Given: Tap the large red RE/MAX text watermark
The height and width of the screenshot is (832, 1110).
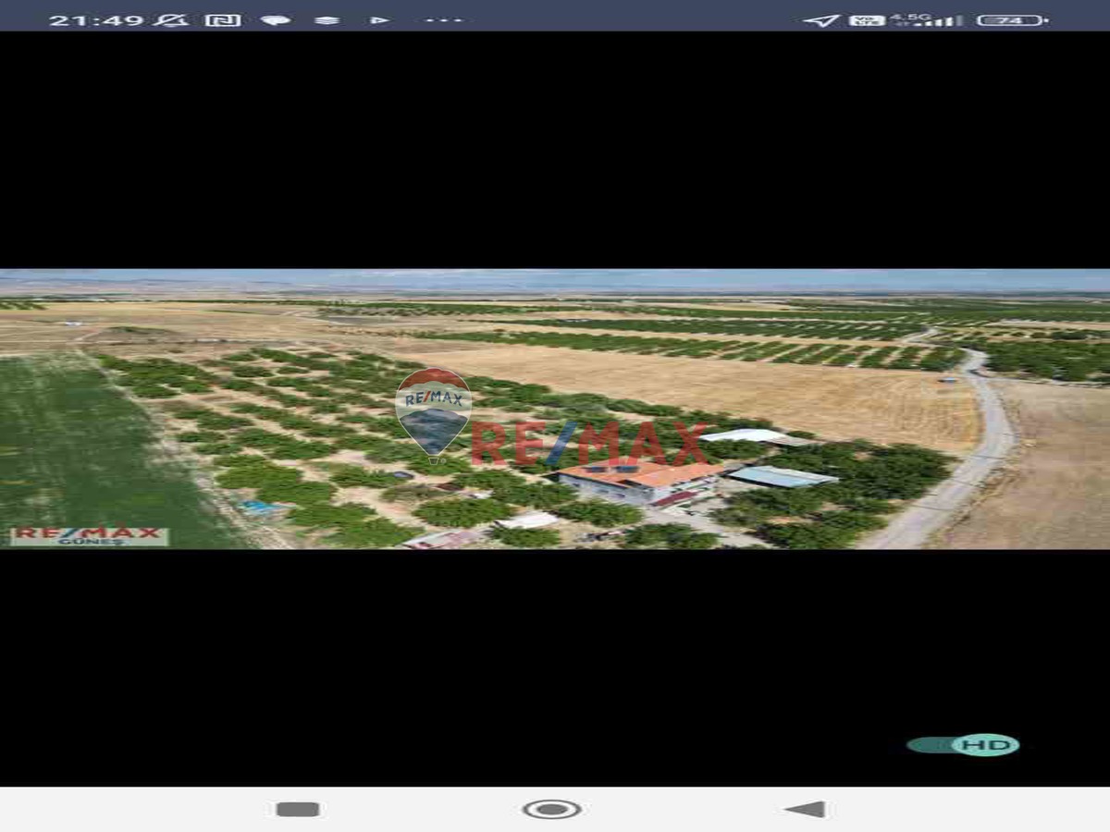Looking at the screenshot, I should (x=589, y=445).
